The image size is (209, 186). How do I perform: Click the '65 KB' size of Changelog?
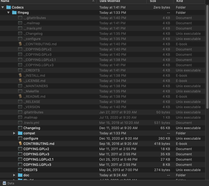tap(165, 128)
